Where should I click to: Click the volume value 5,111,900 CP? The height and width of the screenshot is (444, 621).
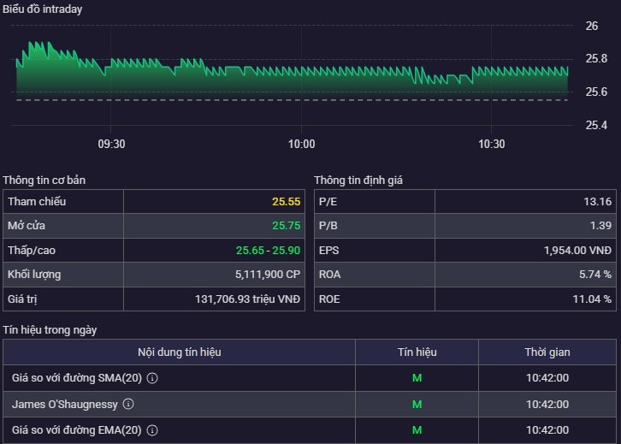268,275
